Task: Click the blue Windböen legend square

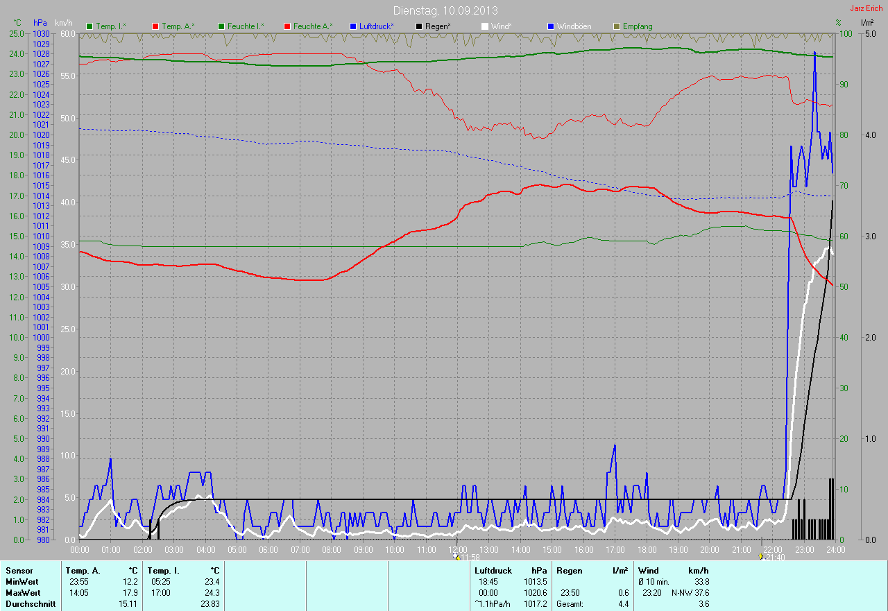Action: tap(551, 26)
